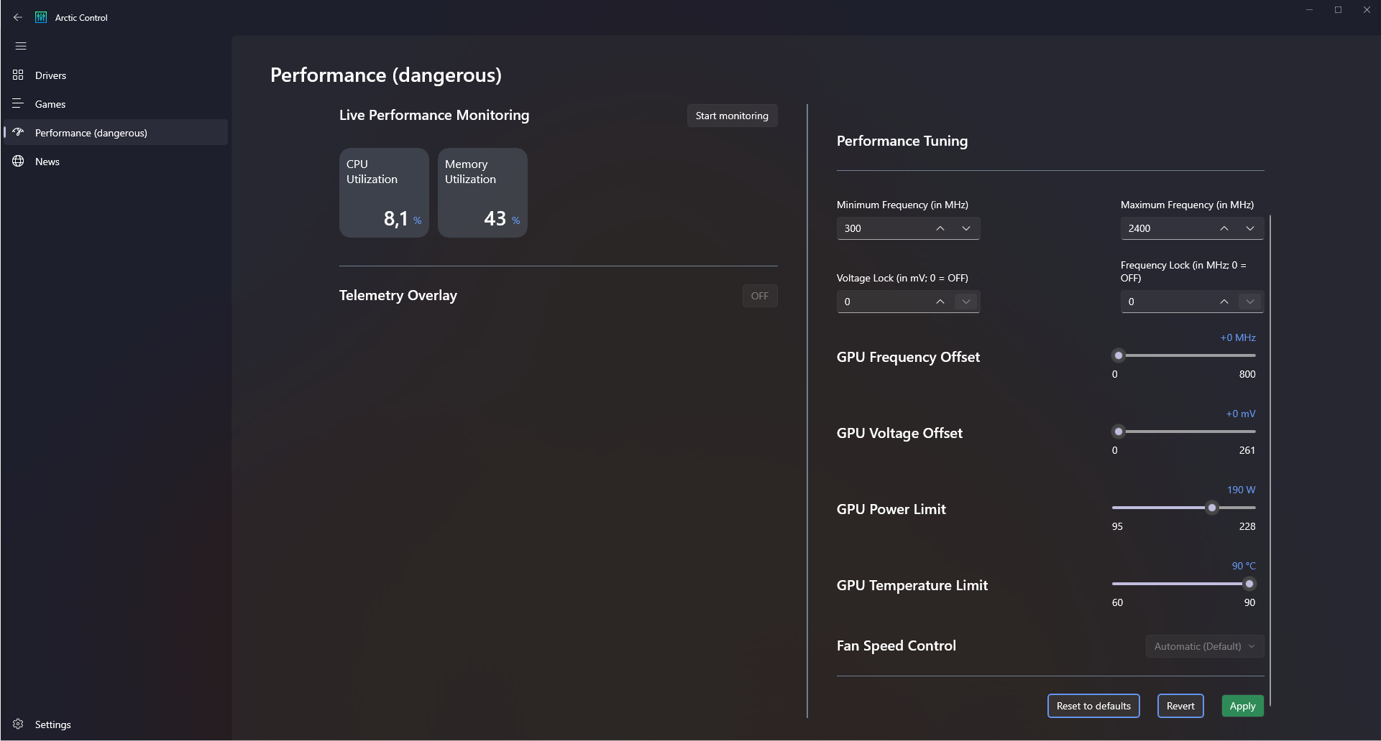Open Settings in the sidebar
The width and height of the screenshot is (1381, 741).
coord(116,724)
